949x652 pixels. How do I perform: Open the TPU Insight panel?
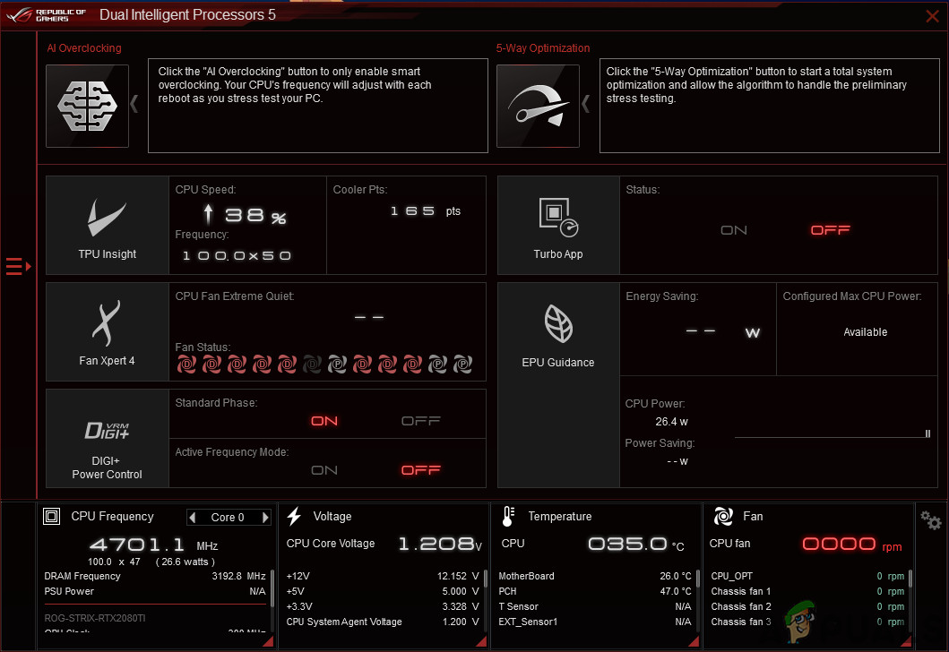coord(108,225)
